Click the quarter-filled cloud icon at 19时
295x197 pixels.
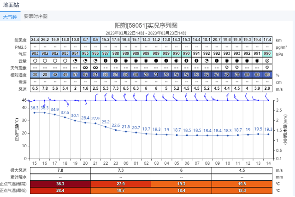(x=75, y=61)
